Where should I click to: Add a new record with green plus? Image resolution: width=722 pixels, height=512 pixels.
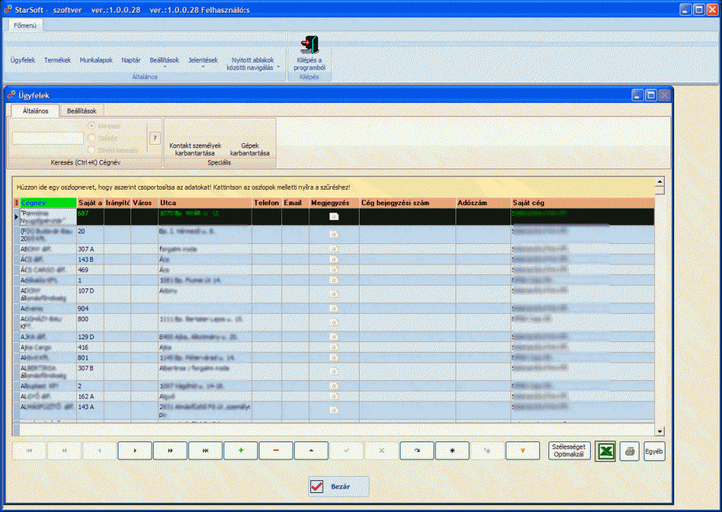[241, 451]
